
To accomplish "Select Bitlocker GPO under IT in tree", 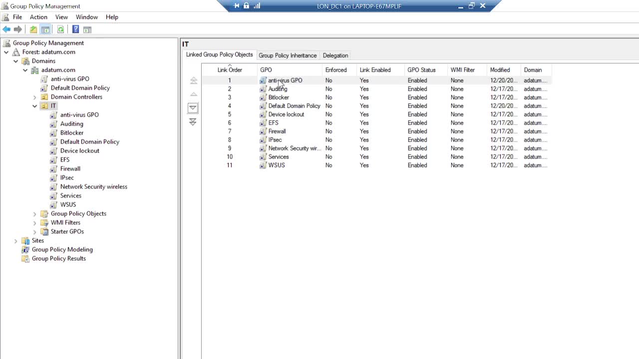I will tap(72, 133).
